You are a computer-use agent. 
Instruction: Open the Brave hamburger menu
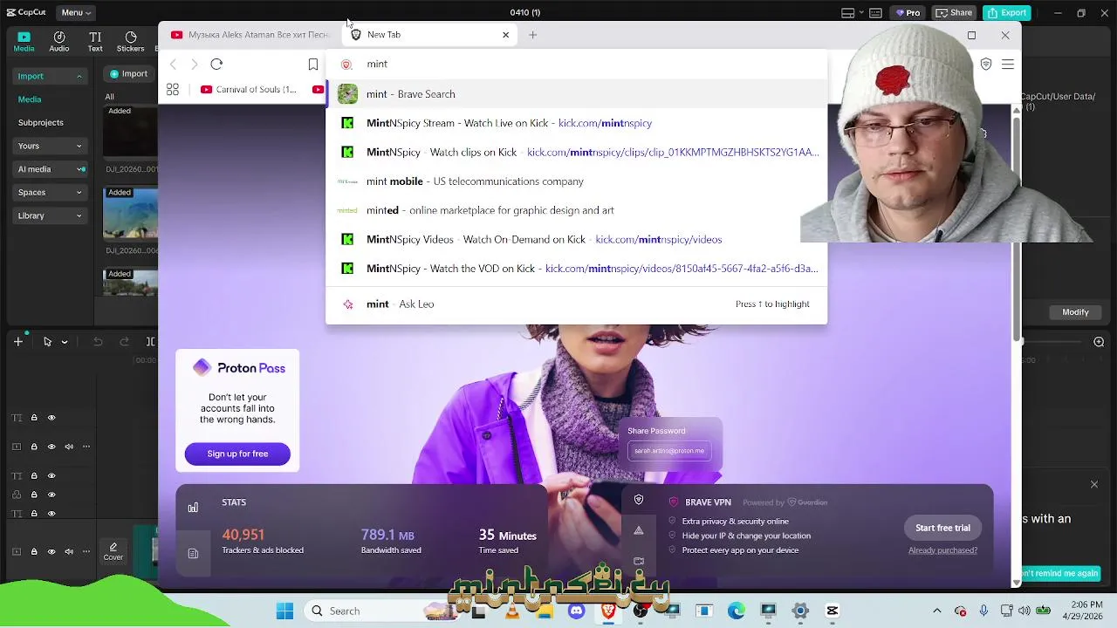coord(1008,64)
